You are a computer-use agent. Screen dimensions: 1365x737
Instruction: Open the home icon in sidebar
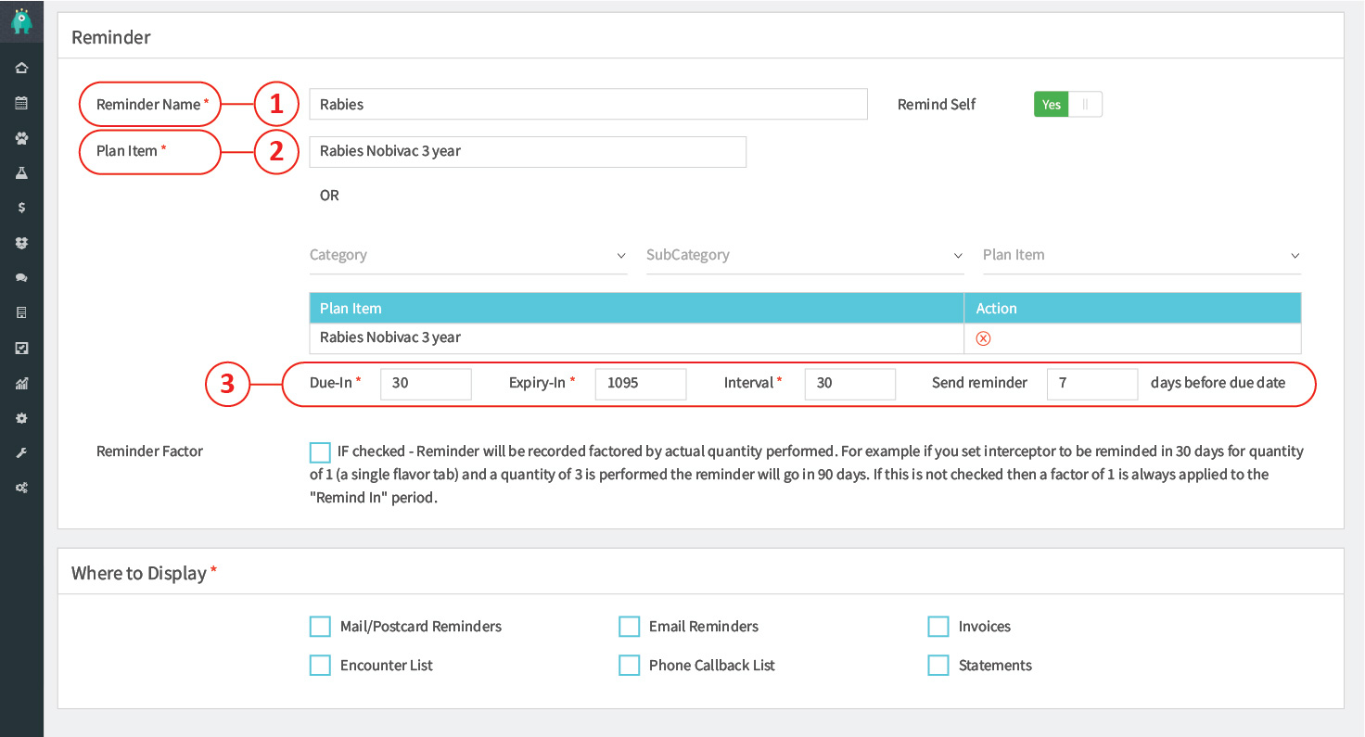coord(21,68)
